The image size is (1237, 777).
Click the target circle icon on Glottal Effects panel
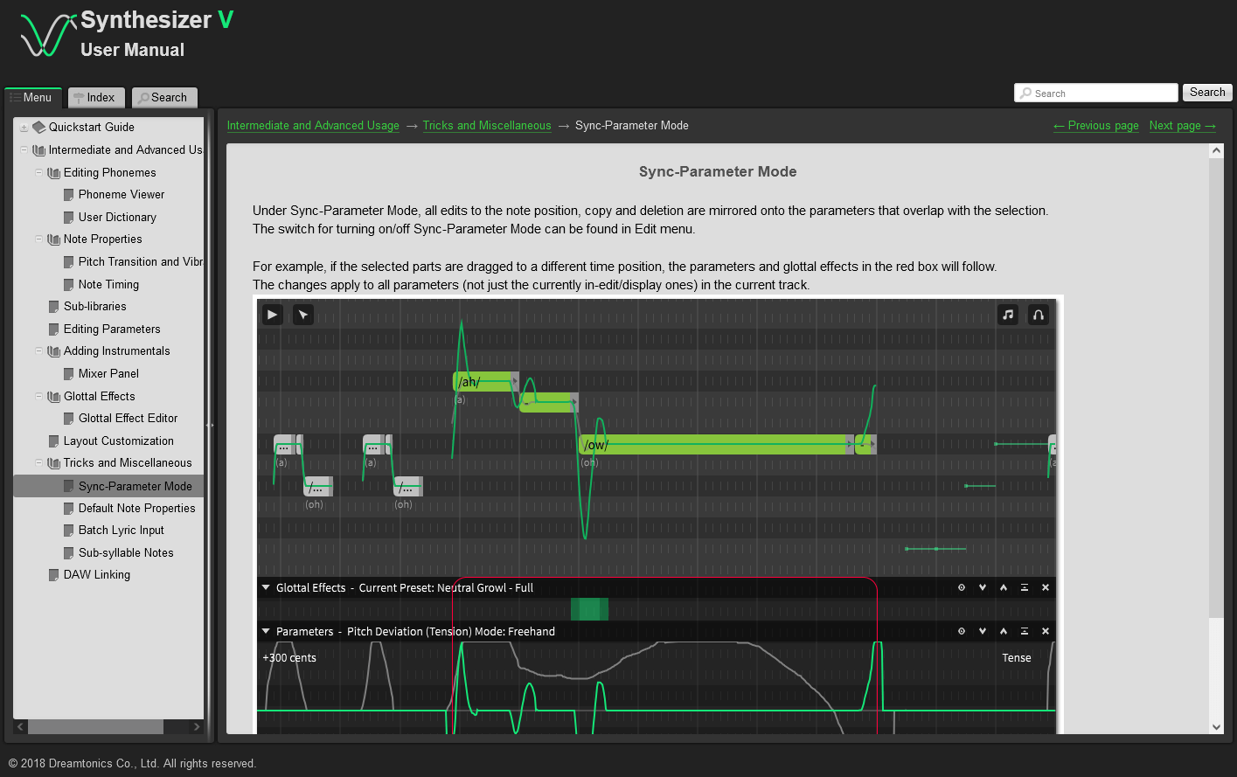[x=962, y=587]
